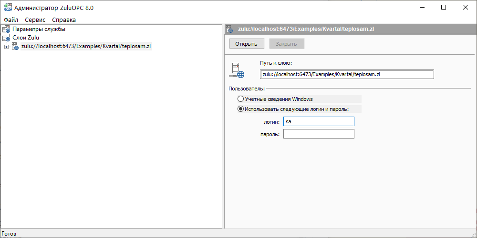Expand the teplosam.zl layer tree node

tap(6, 46)
